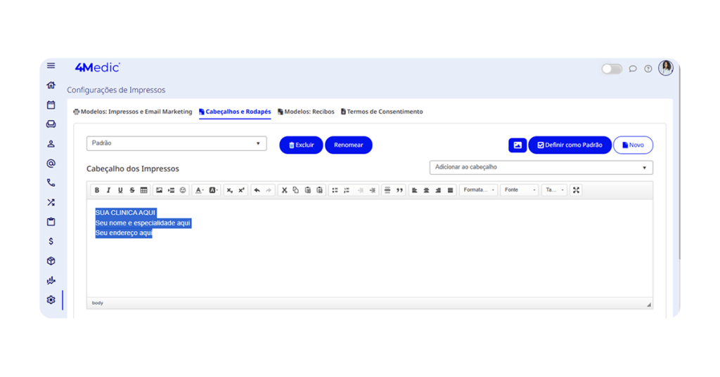Click Definir como Padrão checkbox button

point(570,145)
